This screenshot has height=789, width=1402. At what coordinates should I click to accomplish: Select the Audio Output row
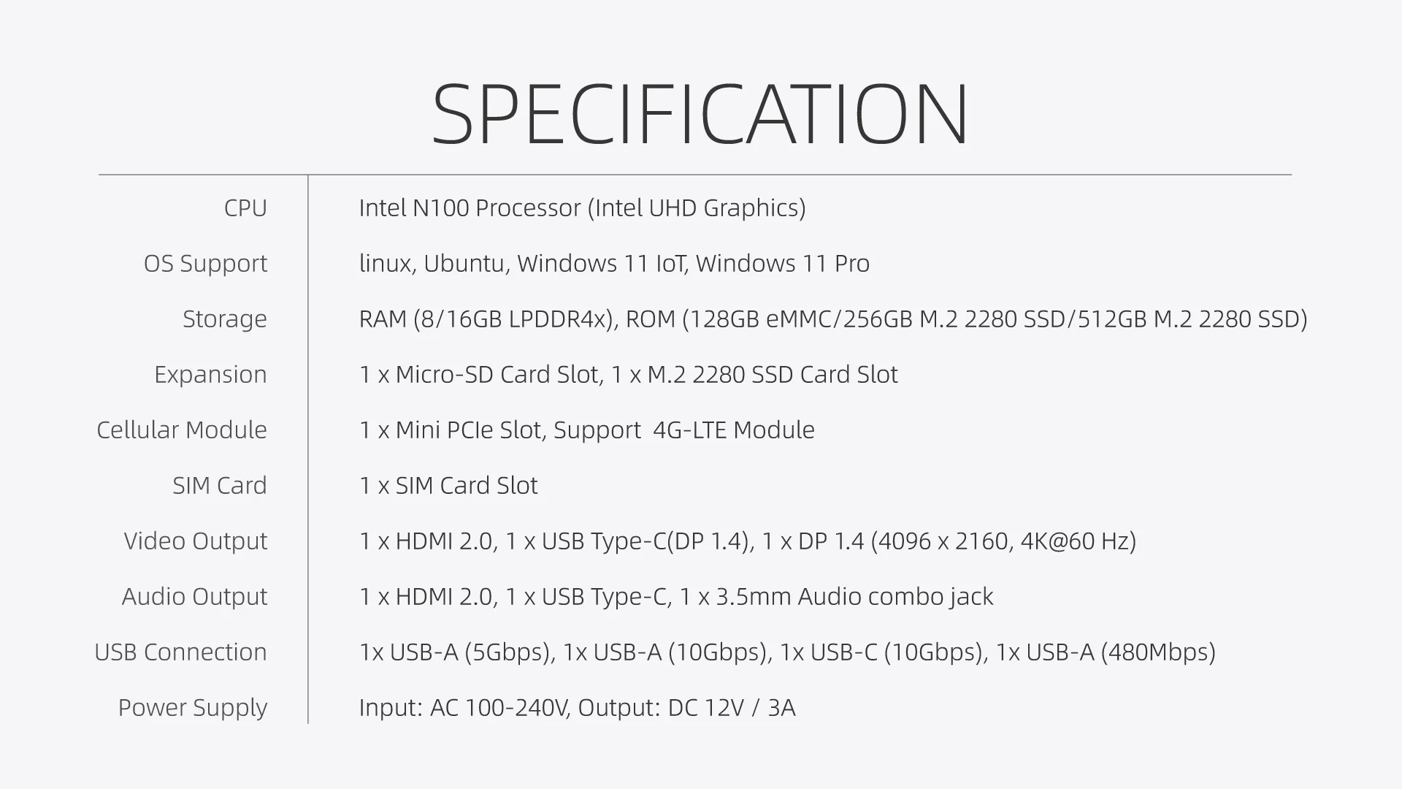tap(701, 596)
